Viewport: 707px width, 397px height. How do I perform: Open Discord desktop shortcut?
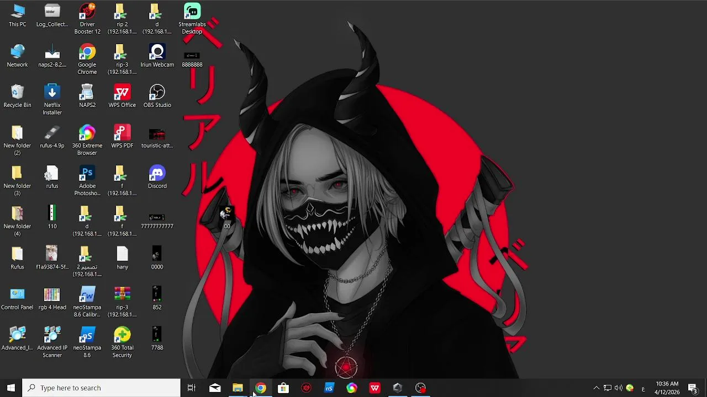(x=157, y=177)
